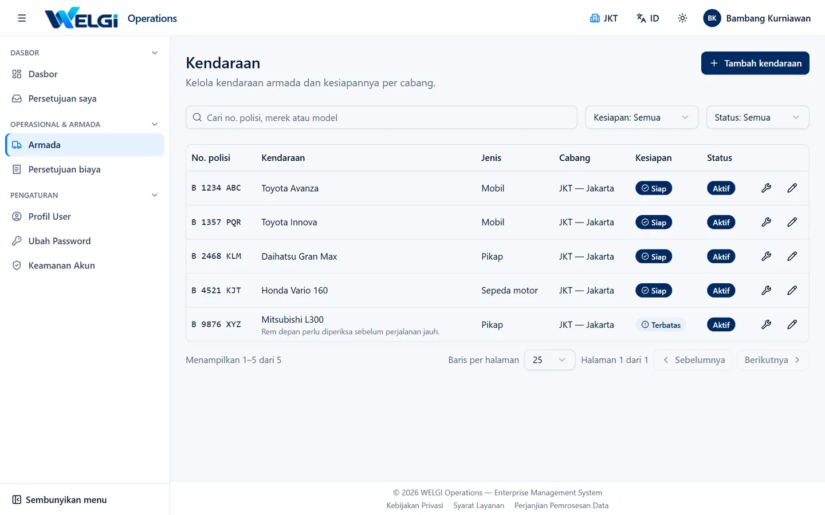Go to Dasbor in sidebar
The width and height of the screenshot is (825, 515).
85,74
